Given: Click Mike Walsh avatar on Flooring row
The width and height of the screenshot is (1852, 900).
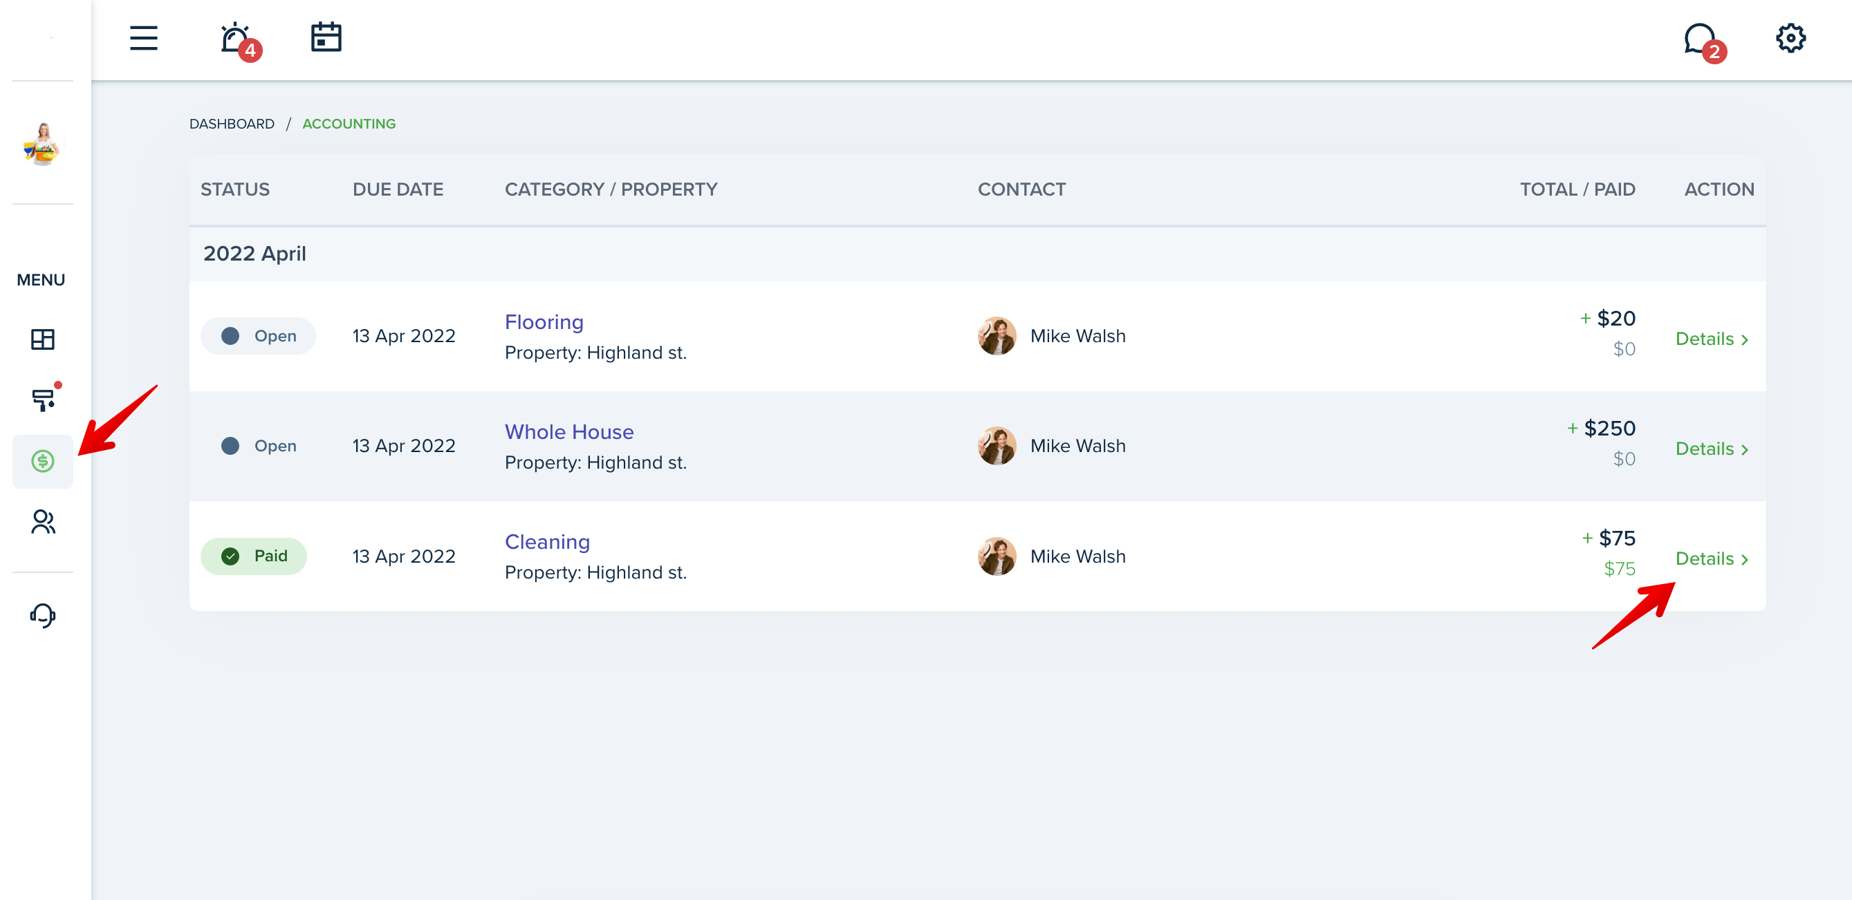Looking at the screenshot, I should 997,336.
